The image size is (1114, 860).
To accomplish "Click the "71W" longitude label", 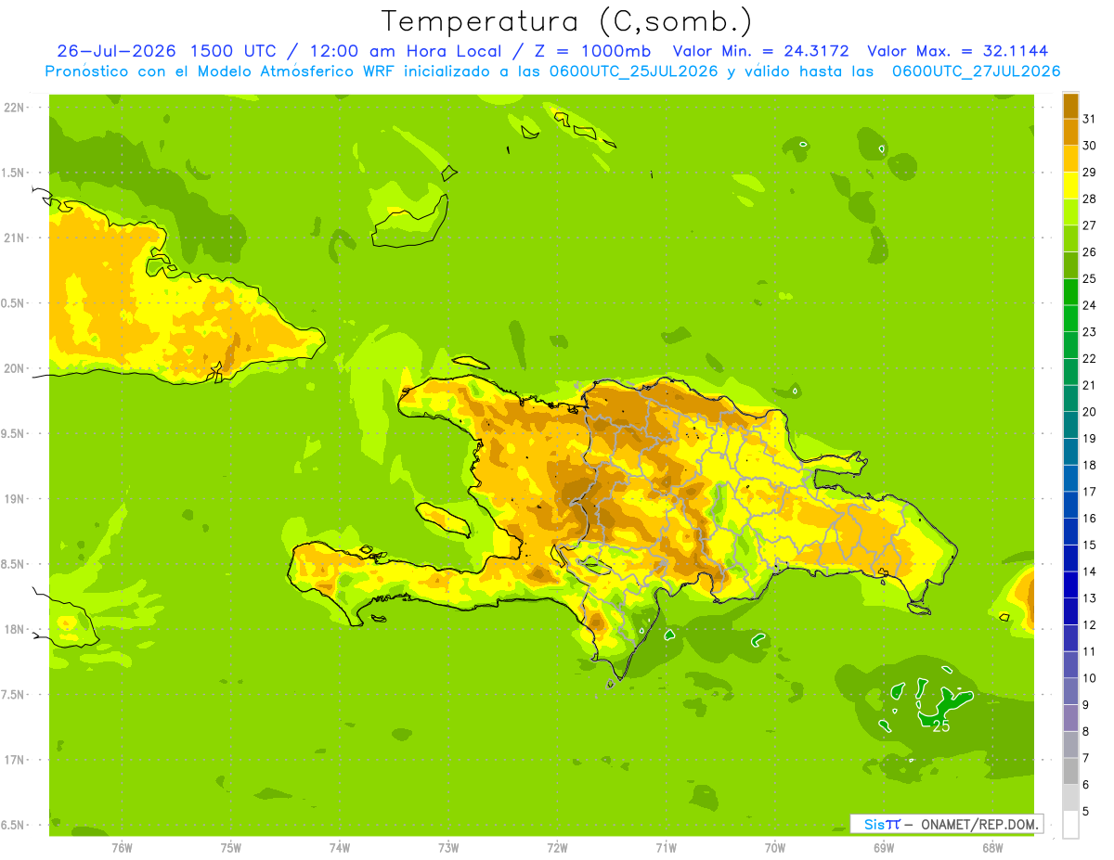I will pos(666,847).
